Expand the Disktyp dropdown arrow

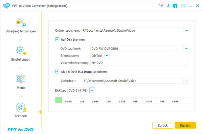click(x=92, y=90)
